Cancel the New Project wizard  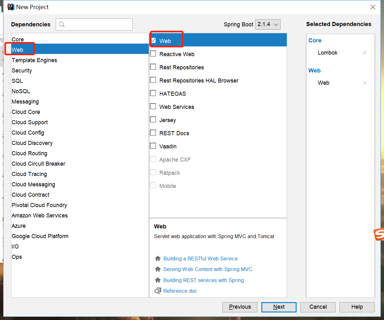click(x=318, y=307)
